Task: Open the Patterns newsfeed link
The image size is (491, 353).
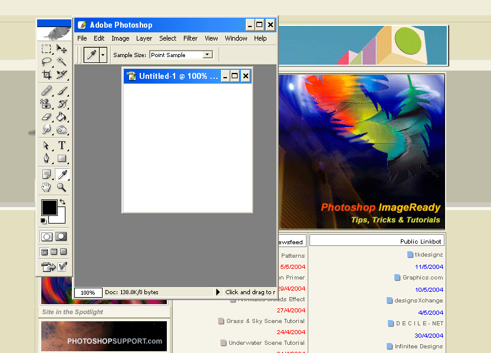Action: [293, 255]
